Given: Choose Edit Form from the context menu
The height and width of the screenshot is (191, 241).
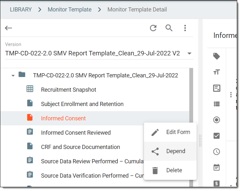Looking at the screenshot, I should pos(170,132).
